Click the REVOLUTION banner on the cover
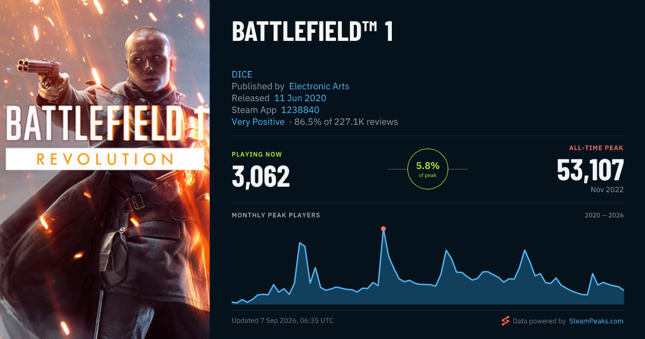 click(105, 159)
